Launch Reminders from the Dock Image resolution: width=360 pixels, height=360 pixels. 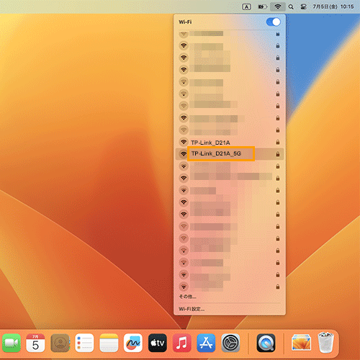(x=84, y=343)
